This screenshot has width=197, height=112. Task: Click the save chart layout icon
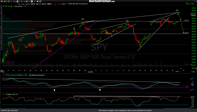coord(32,2)
